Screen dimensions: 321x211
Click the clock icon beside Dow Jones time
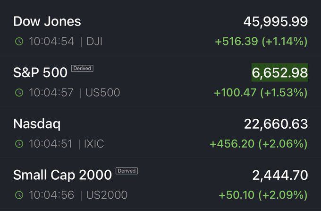click(19, 42)
